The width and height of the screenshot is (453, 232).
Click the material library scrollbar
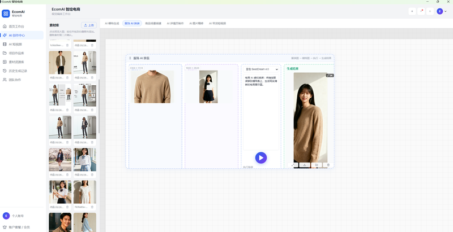pyautogui.click(x=99, y=106)
